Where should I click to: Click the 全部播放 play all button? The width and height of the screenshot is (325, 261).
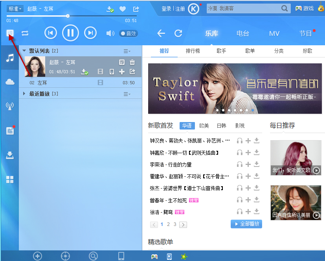[246, 224]
